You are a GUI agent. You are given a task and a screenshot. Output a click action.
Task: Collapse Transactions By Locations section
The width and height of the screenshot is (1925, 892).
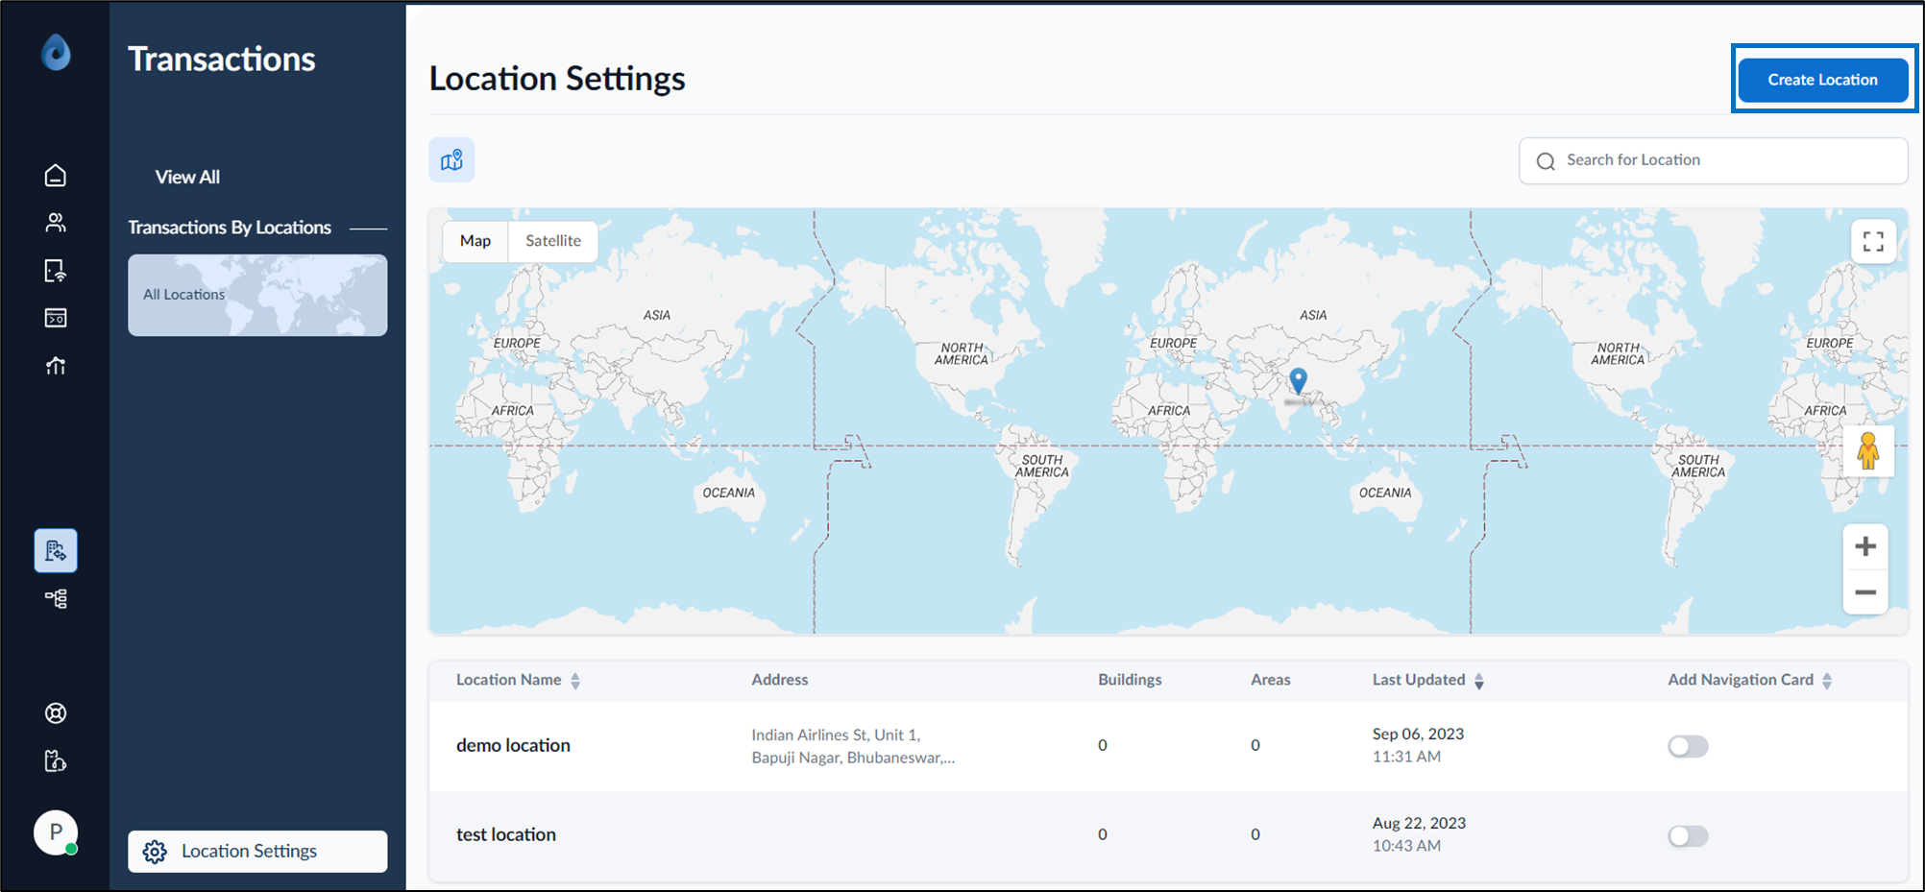368,229
